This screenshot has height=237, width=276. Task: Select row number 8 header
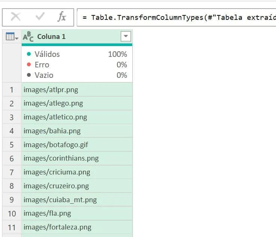coord(12,186)
